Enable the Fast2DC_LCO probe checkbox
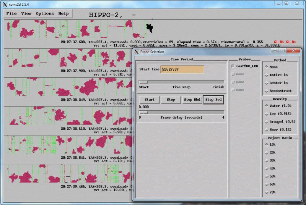306x205 pixels. click(x=233, y=66)
